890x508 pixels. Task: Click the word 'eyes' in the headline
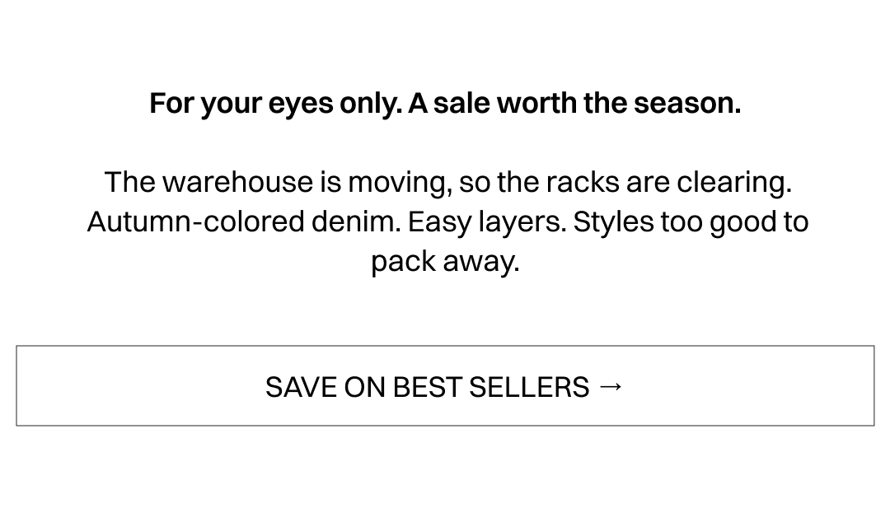[301, 103]
